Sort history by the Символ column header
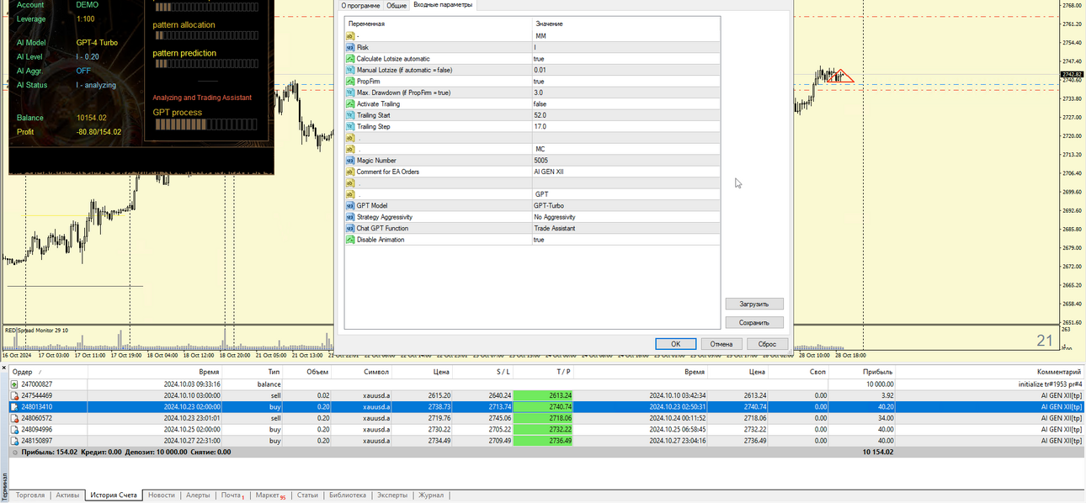 point(376,371)
